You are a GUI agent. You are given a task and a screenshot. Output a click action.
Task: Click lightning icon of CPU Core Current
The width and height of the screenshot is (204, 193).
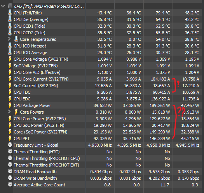(x=10, y=79)
